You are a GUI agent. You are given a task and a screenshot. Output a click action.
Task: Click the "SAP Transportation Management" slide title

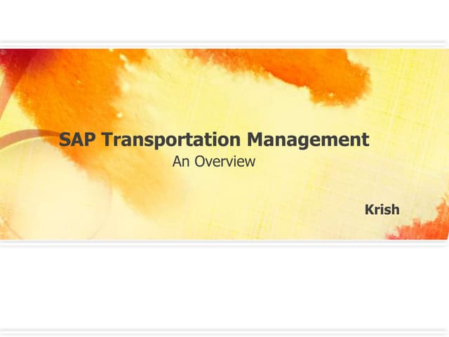tap(213, 139)
